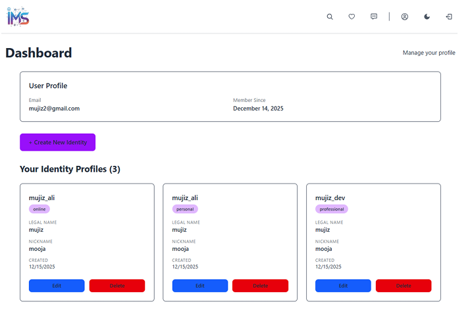This screenshot has width=472, height=310.
Task: Toggle dark mode with moon icon
Action: 427,17
